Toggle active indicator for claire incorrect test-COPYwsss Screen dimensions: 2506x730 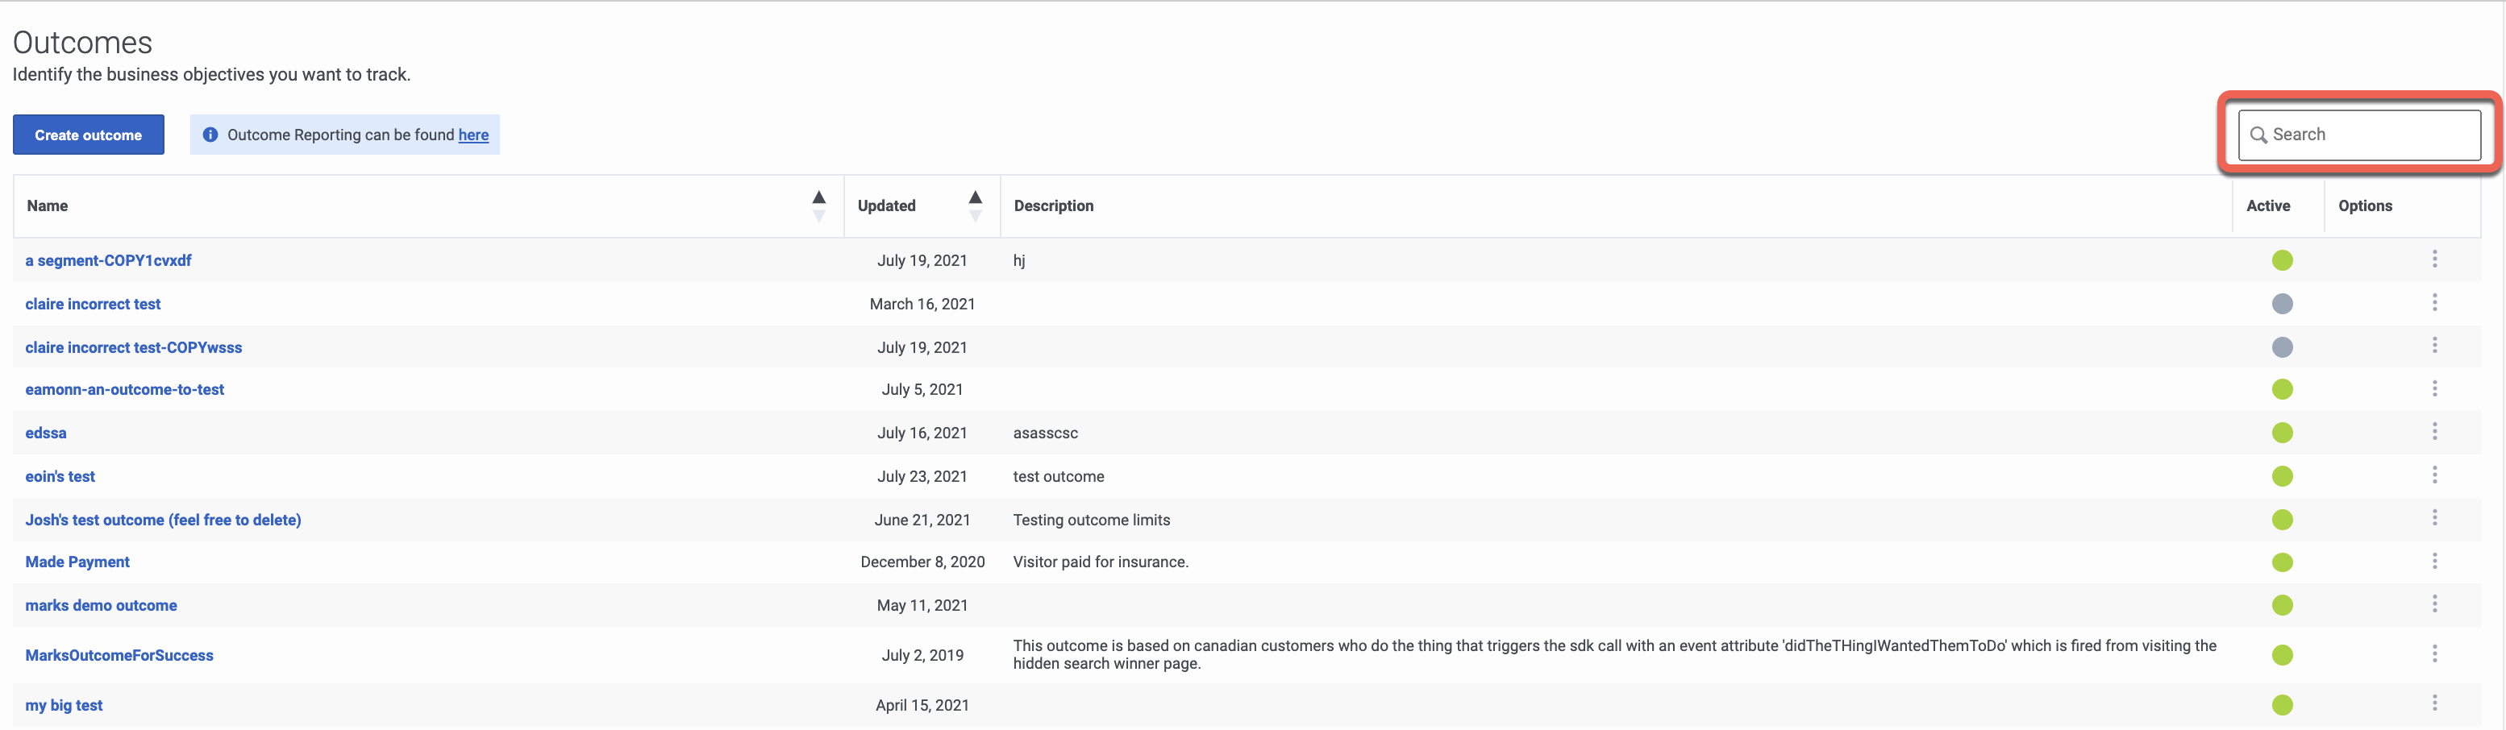pyautogui.click(x=2282, y=347)
